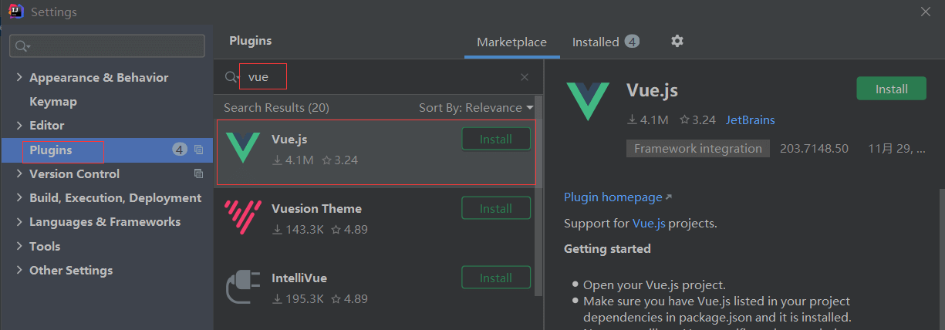Install the Vuesion Theme plugin
945x330 pixels.
point(496,209)
